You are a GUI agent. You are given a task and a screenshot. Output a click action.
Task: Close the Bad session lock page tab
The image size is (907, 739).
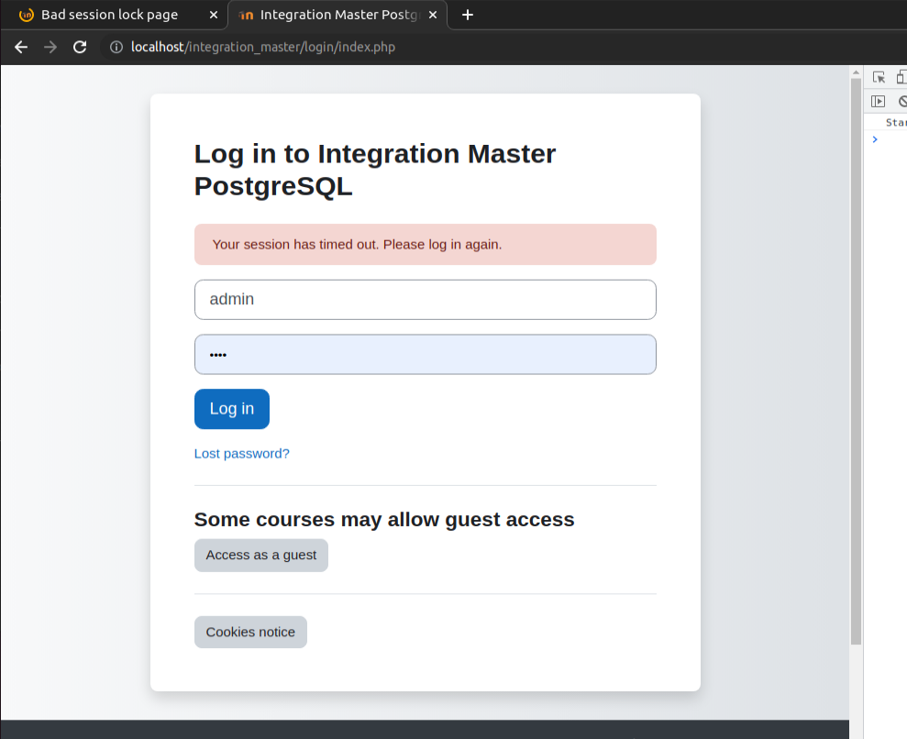[214, 15]
